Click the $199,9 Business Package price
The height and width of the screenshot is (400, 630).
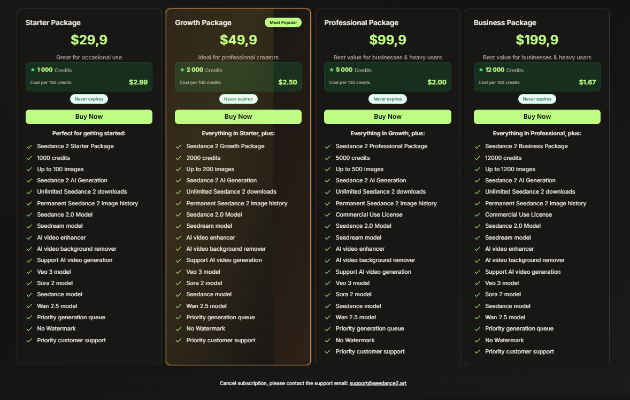pos(537,40)
